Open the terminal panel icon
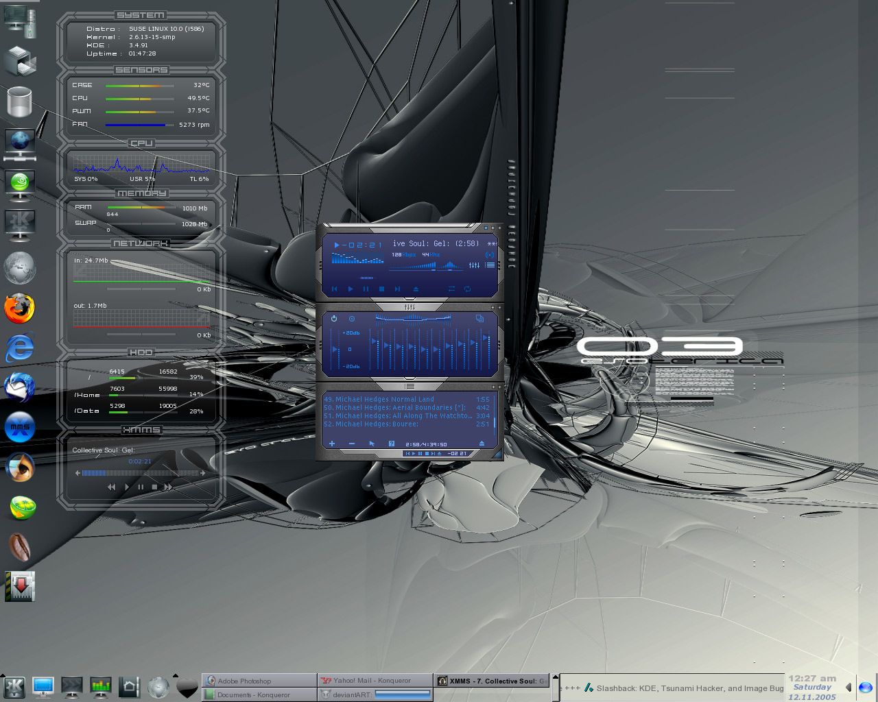This screenshot has height=702, width=878. coord(72,687)
